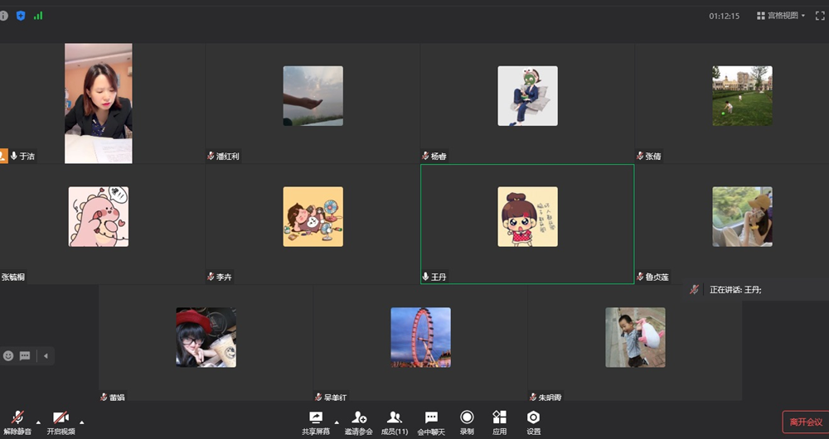Expand the video options arrow beside 开启视频

pos(81,422)
